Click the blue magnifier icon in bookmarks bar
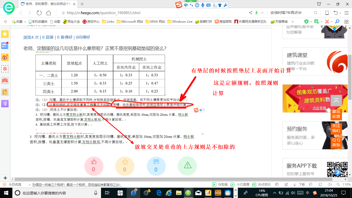 (337, 22)
